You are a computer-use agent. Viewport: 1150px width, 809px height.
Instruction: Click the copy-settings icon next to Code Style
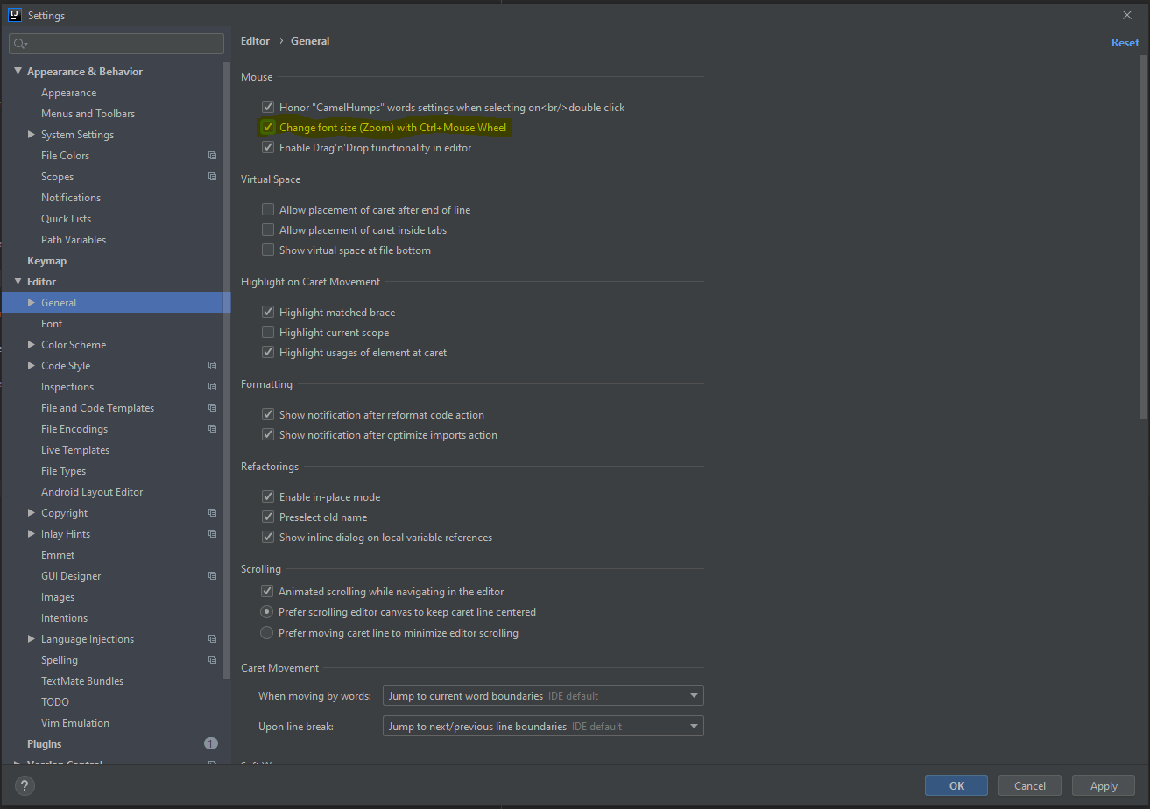pos(211,365)
